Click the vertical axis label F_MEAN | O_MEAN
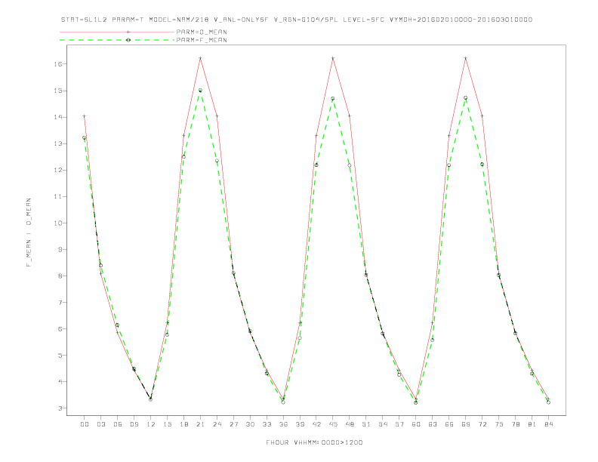The width and height of the screenshot is (598, 462). click(29, 233)
